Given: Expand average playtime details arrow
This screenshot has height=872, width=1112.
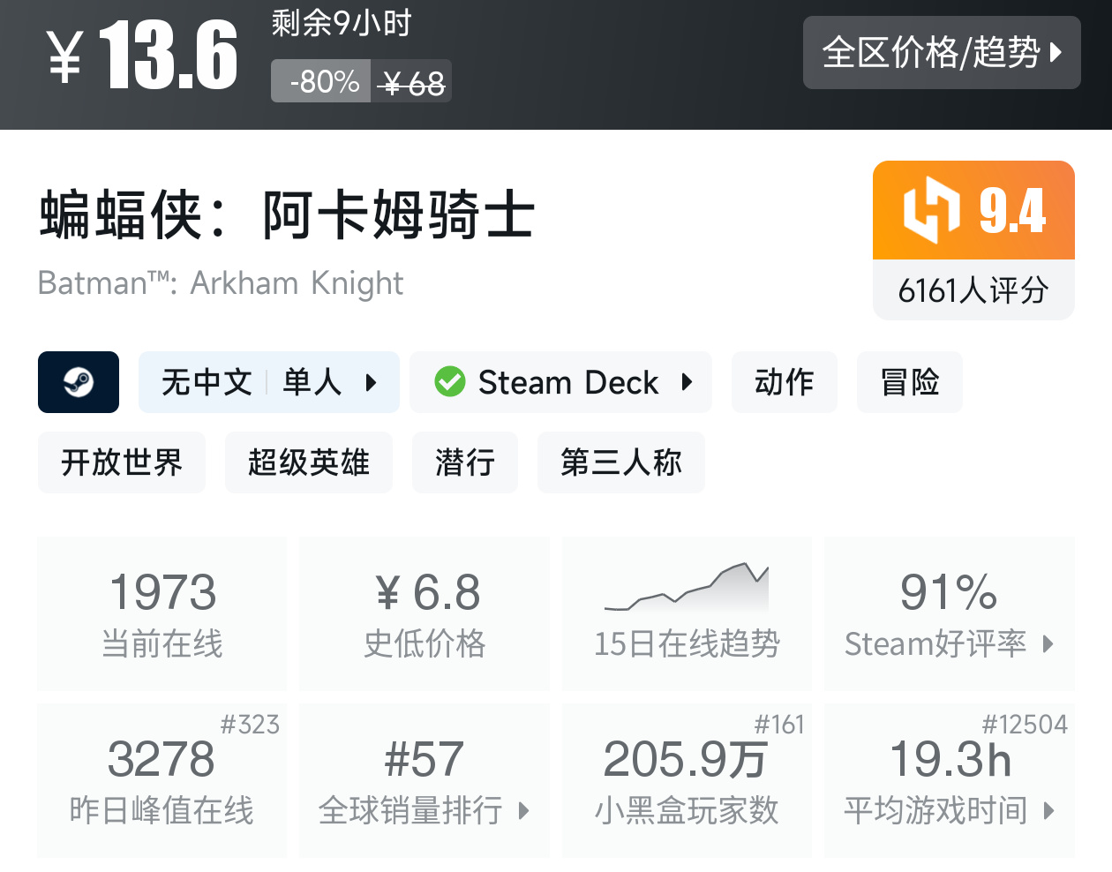Looking at the screenshot, I should [x=1048, y=810].
